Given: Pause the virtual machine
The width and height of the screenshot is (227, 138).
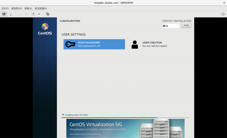Looking at the screenshot, I should [x=26, y=14].
